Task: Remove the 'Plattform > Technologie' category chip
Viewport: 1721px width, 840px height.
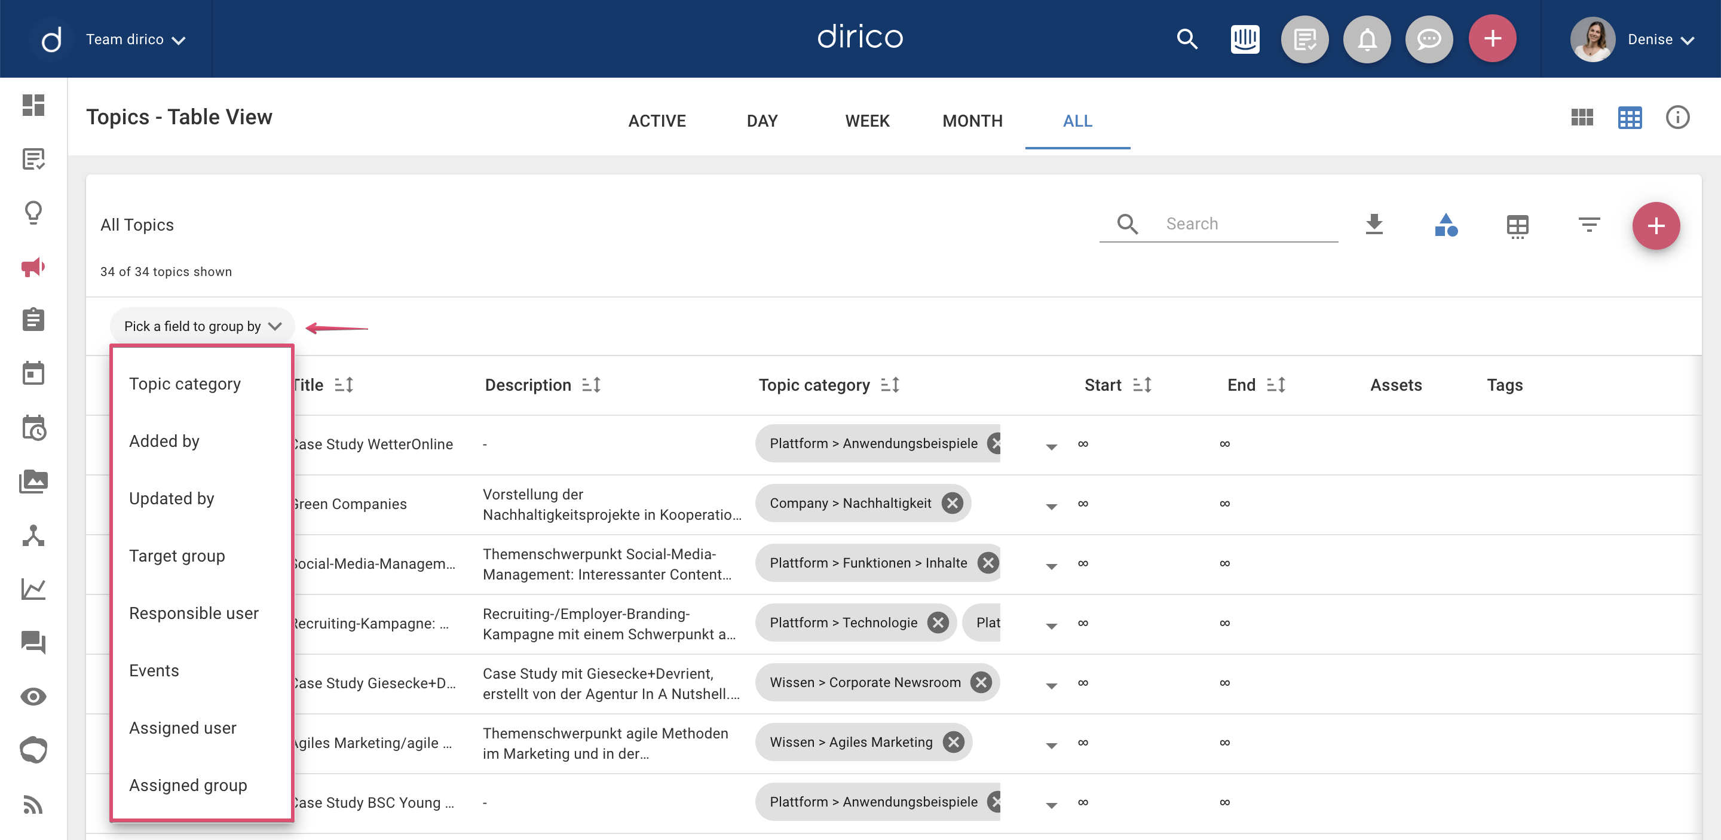Action: coord(938,623)
